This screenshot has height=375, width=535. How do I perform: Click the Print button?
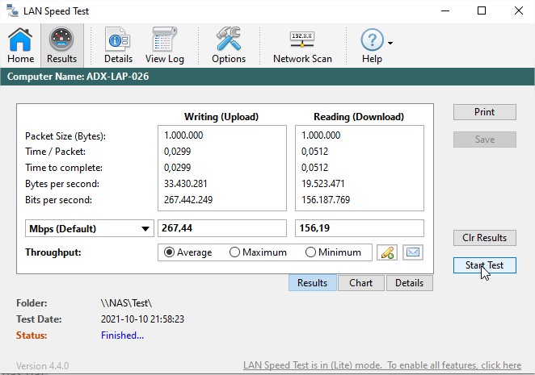485,112
